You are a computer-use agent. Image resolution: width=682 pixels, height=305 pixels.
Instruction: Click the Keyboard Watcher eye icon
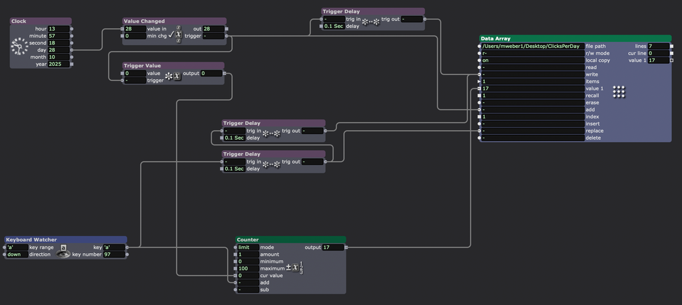click(63, 254)
